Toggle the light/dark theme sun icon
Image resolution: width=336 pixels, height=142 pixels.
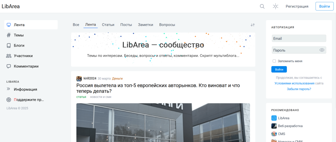pyautogui.click(x=275, y=6)
